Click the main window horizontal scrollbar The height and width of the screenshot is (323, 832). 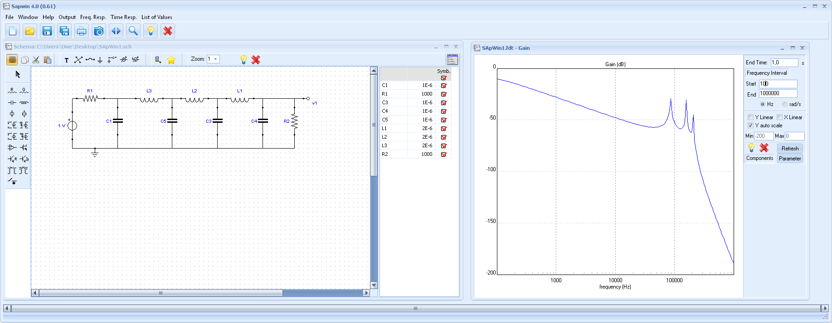(x=416, y=308)
